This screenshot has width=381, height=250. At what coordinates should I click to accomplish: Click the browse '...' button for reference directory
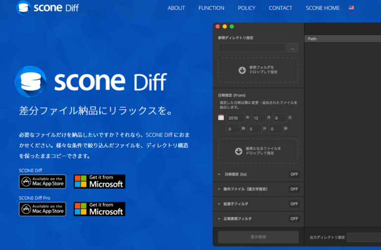(292, 48)
